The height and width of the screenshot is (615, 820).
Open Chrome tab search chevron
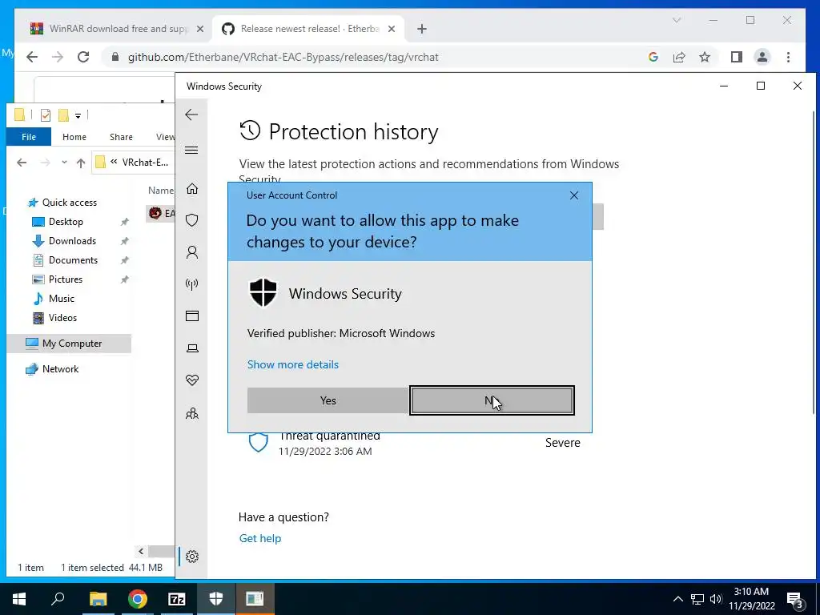tap(676, 20)
